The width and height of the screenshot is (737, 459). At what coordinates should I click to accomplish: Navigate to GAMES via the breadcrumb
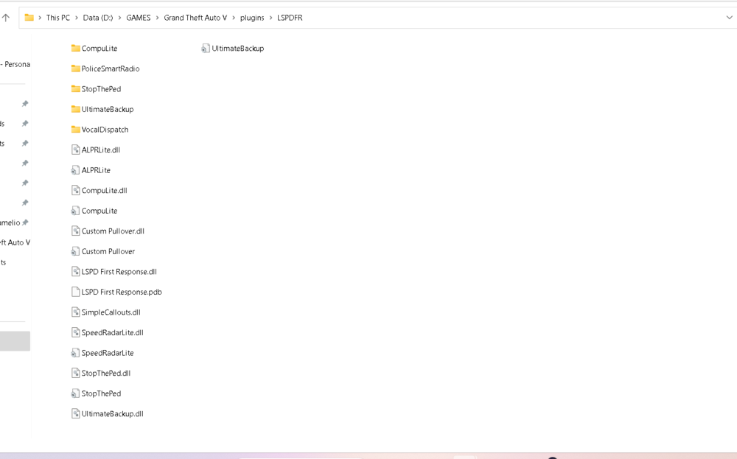click(138, 17)
